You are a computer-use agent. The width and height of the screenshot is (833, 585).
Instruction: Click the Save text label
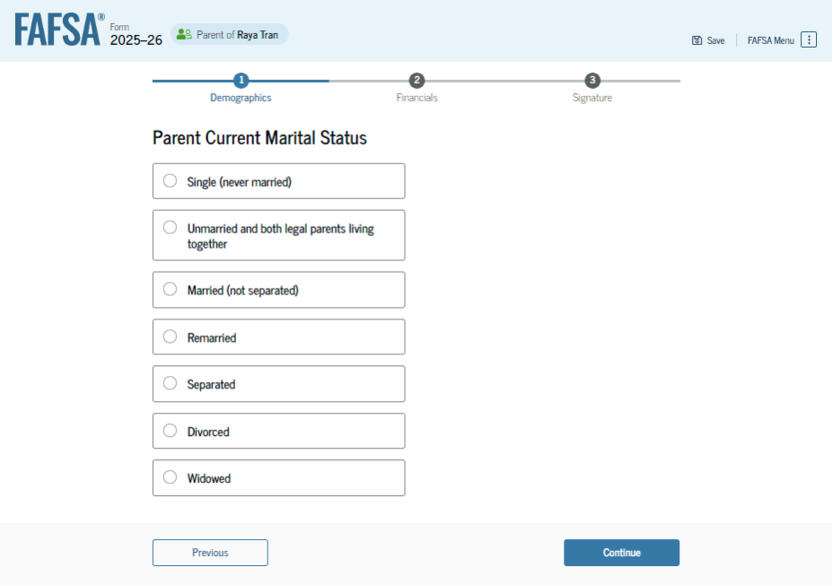tap(715, 40)
